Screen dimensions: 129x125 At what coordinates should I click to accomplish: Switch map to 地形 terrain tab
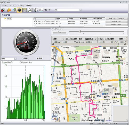pyautogui.click(x=123, y=48)
